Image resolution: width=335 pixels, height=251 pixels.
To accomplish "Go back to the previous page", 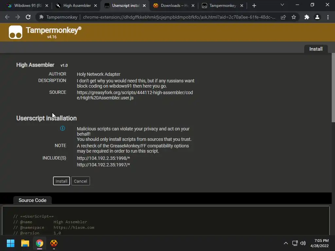I will 7,17.
